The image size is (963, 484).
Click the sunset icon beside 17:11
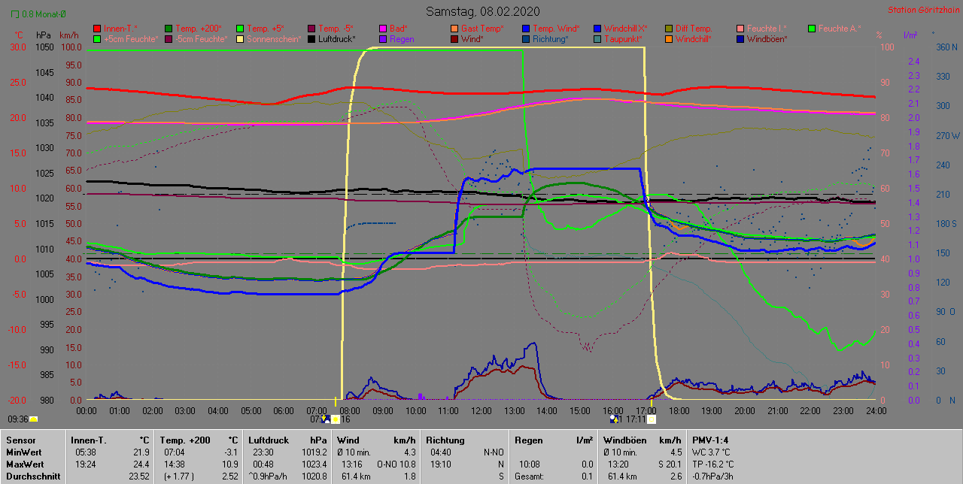pyautogui.click(x=614, y=419)
